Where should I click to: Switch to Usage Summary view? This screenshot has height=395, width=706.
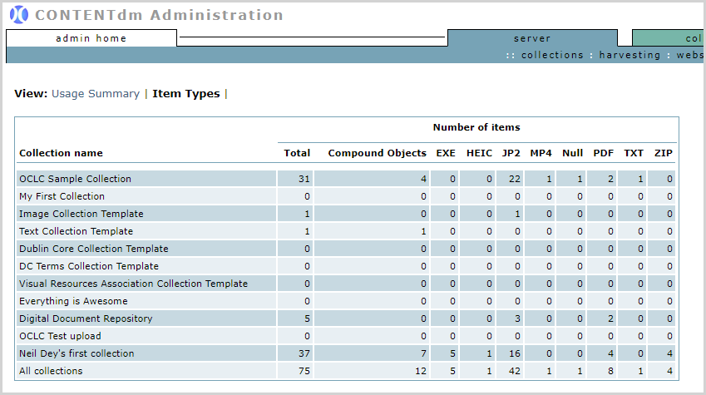(x=96, y=94)
